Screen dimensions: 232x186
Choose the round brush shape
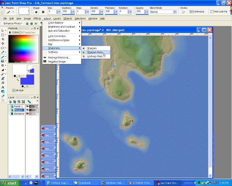coord(36,12)
